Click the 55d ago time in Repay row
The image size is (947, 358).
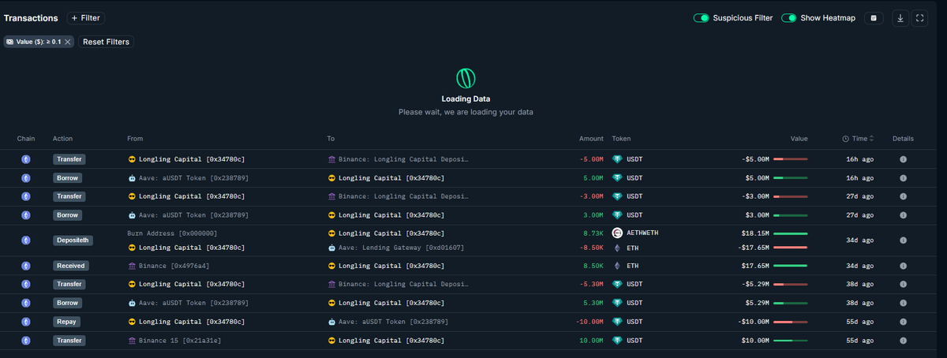coord(860,322)
